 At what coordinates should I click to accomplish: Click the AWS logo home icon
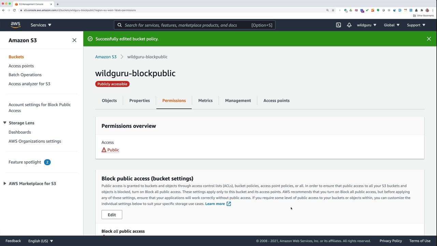coord(15,25)
